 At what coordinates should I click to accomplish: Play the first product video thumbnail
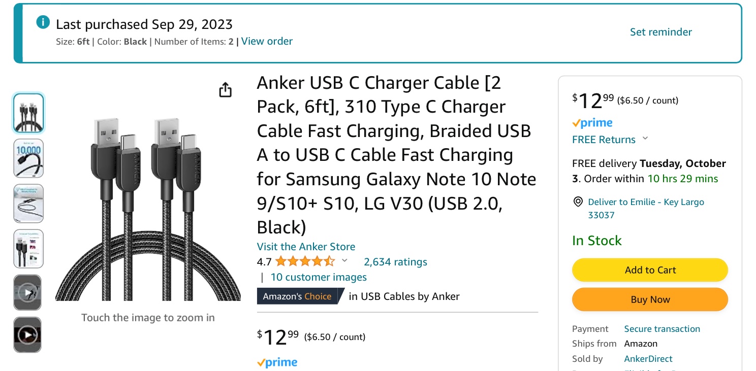point(28,293)
